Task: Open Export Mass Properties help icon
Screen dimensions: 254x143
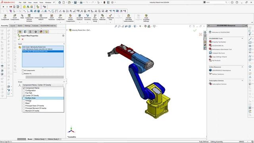Action: 63,35
